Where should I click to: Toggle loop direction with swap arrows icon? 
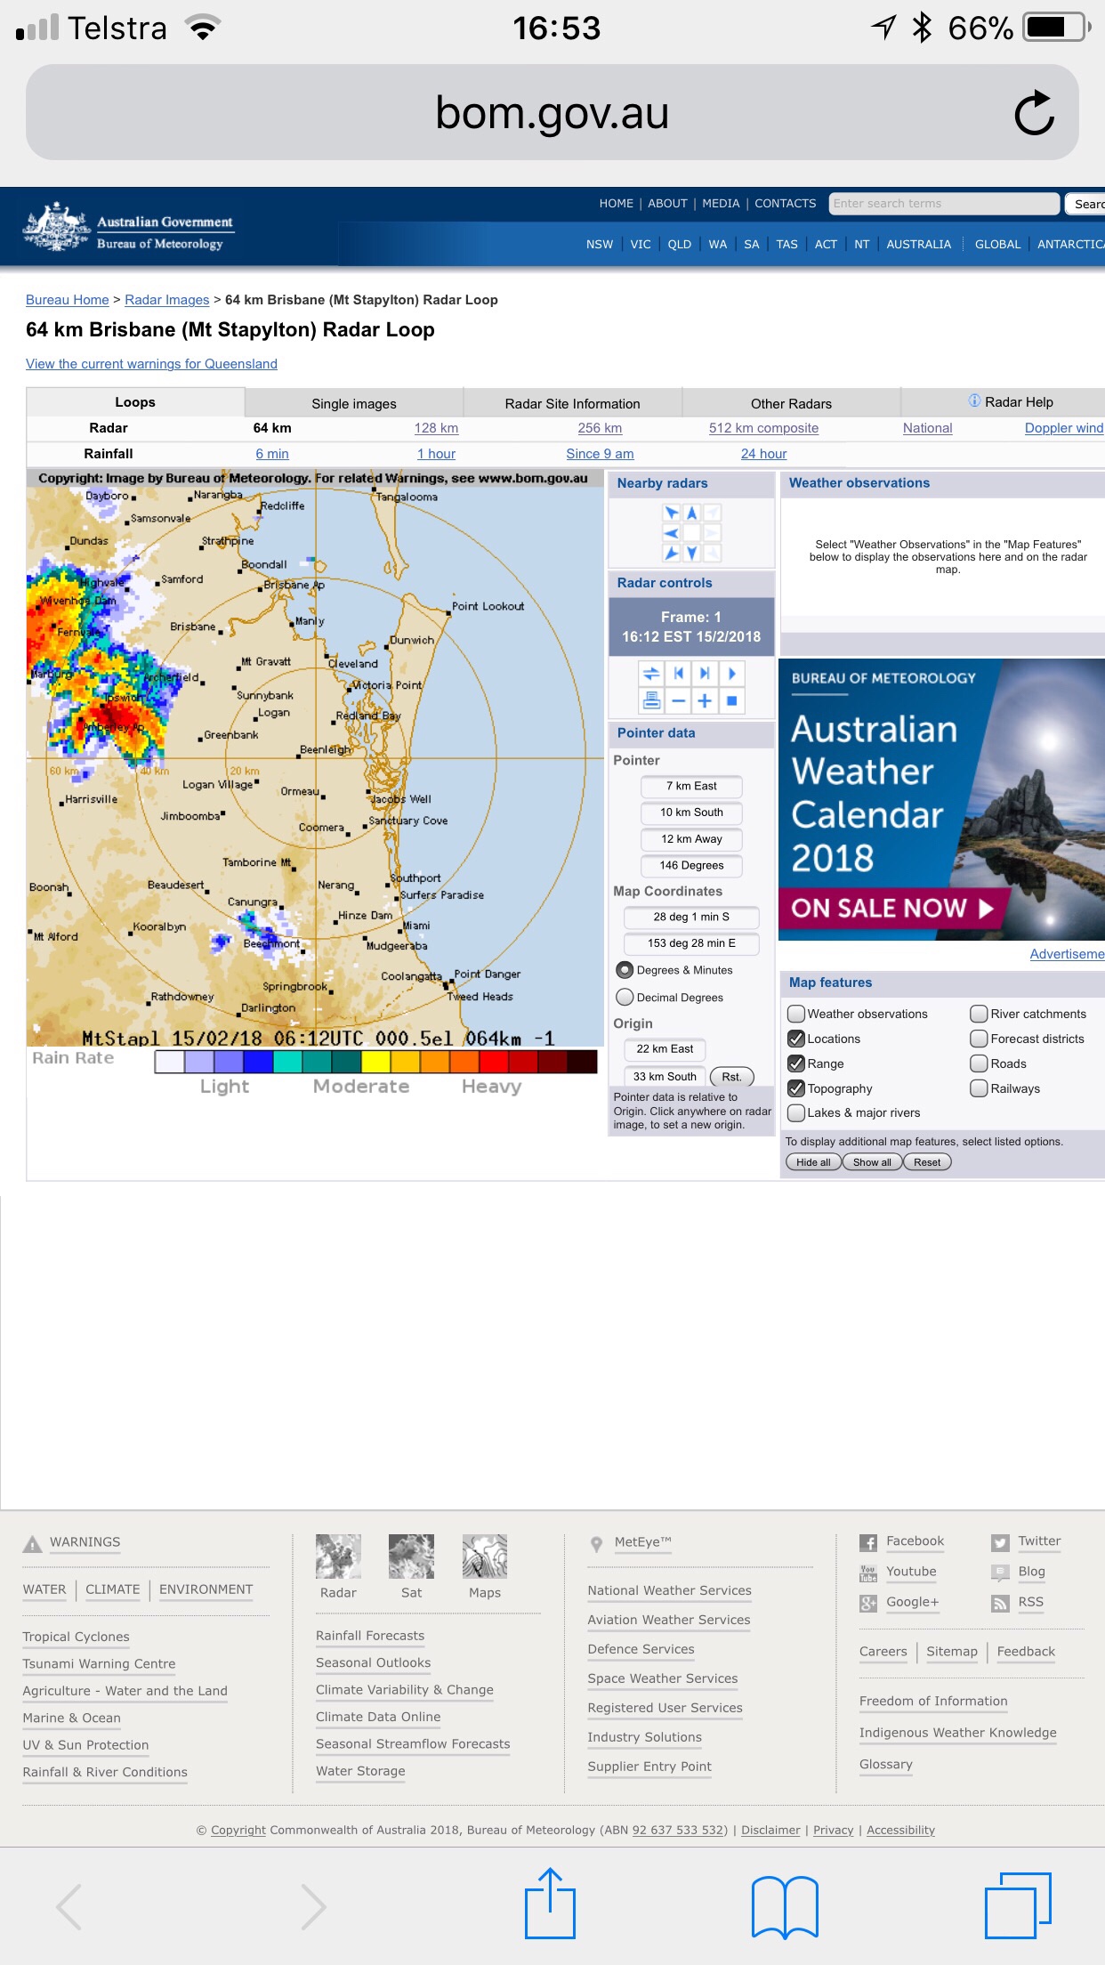point(651,674)
